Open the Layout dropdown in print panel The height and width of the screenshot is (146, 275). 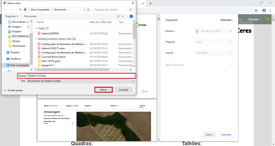214,53
